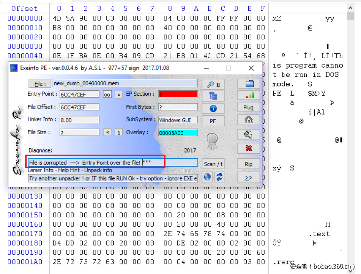Image resolution: width=361 pixels, height=274 pixels.
Task: Open the blue info icon
Action: coord(213,108)
